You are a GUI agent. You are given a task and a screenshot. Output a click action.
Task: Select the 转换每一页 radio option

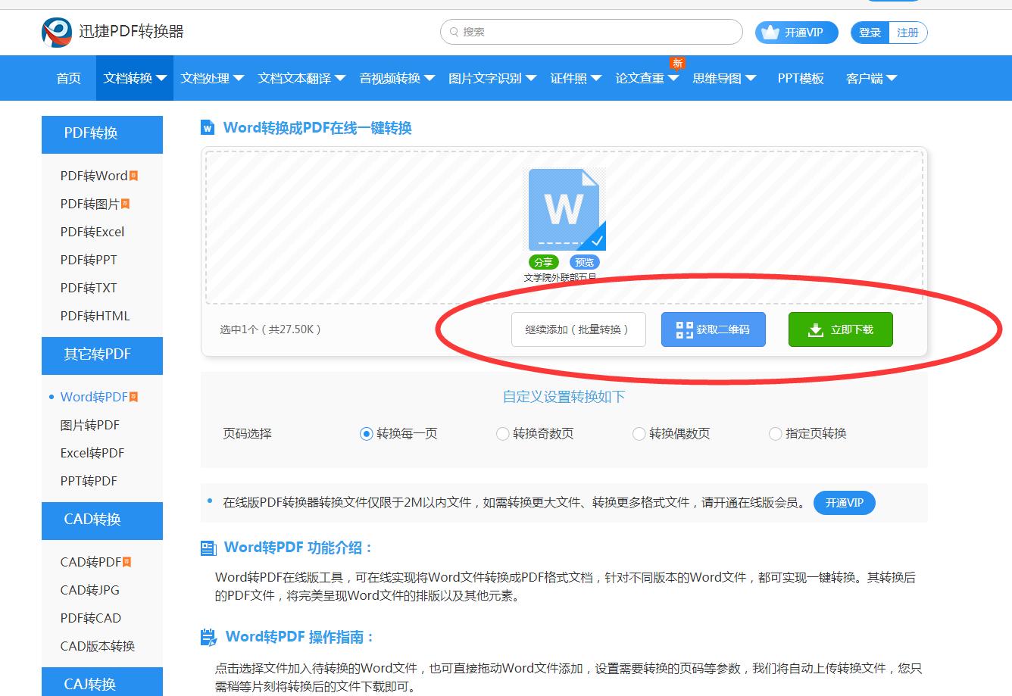pos(364,433)
